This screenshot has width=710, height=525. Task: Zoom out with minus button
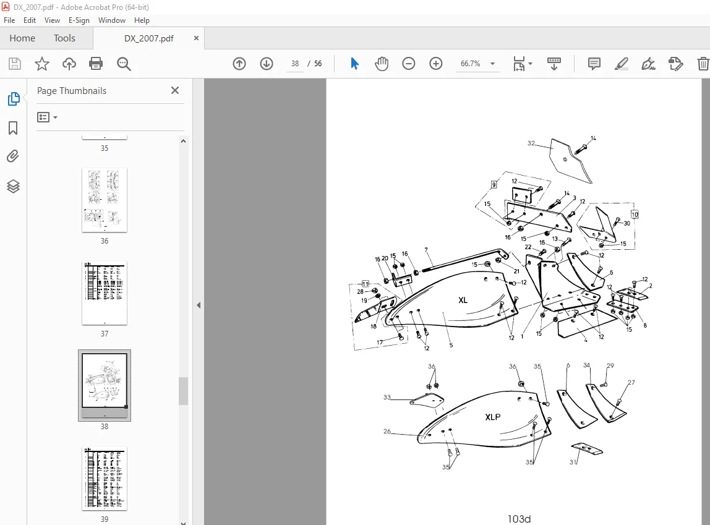(x=408, y=64)
